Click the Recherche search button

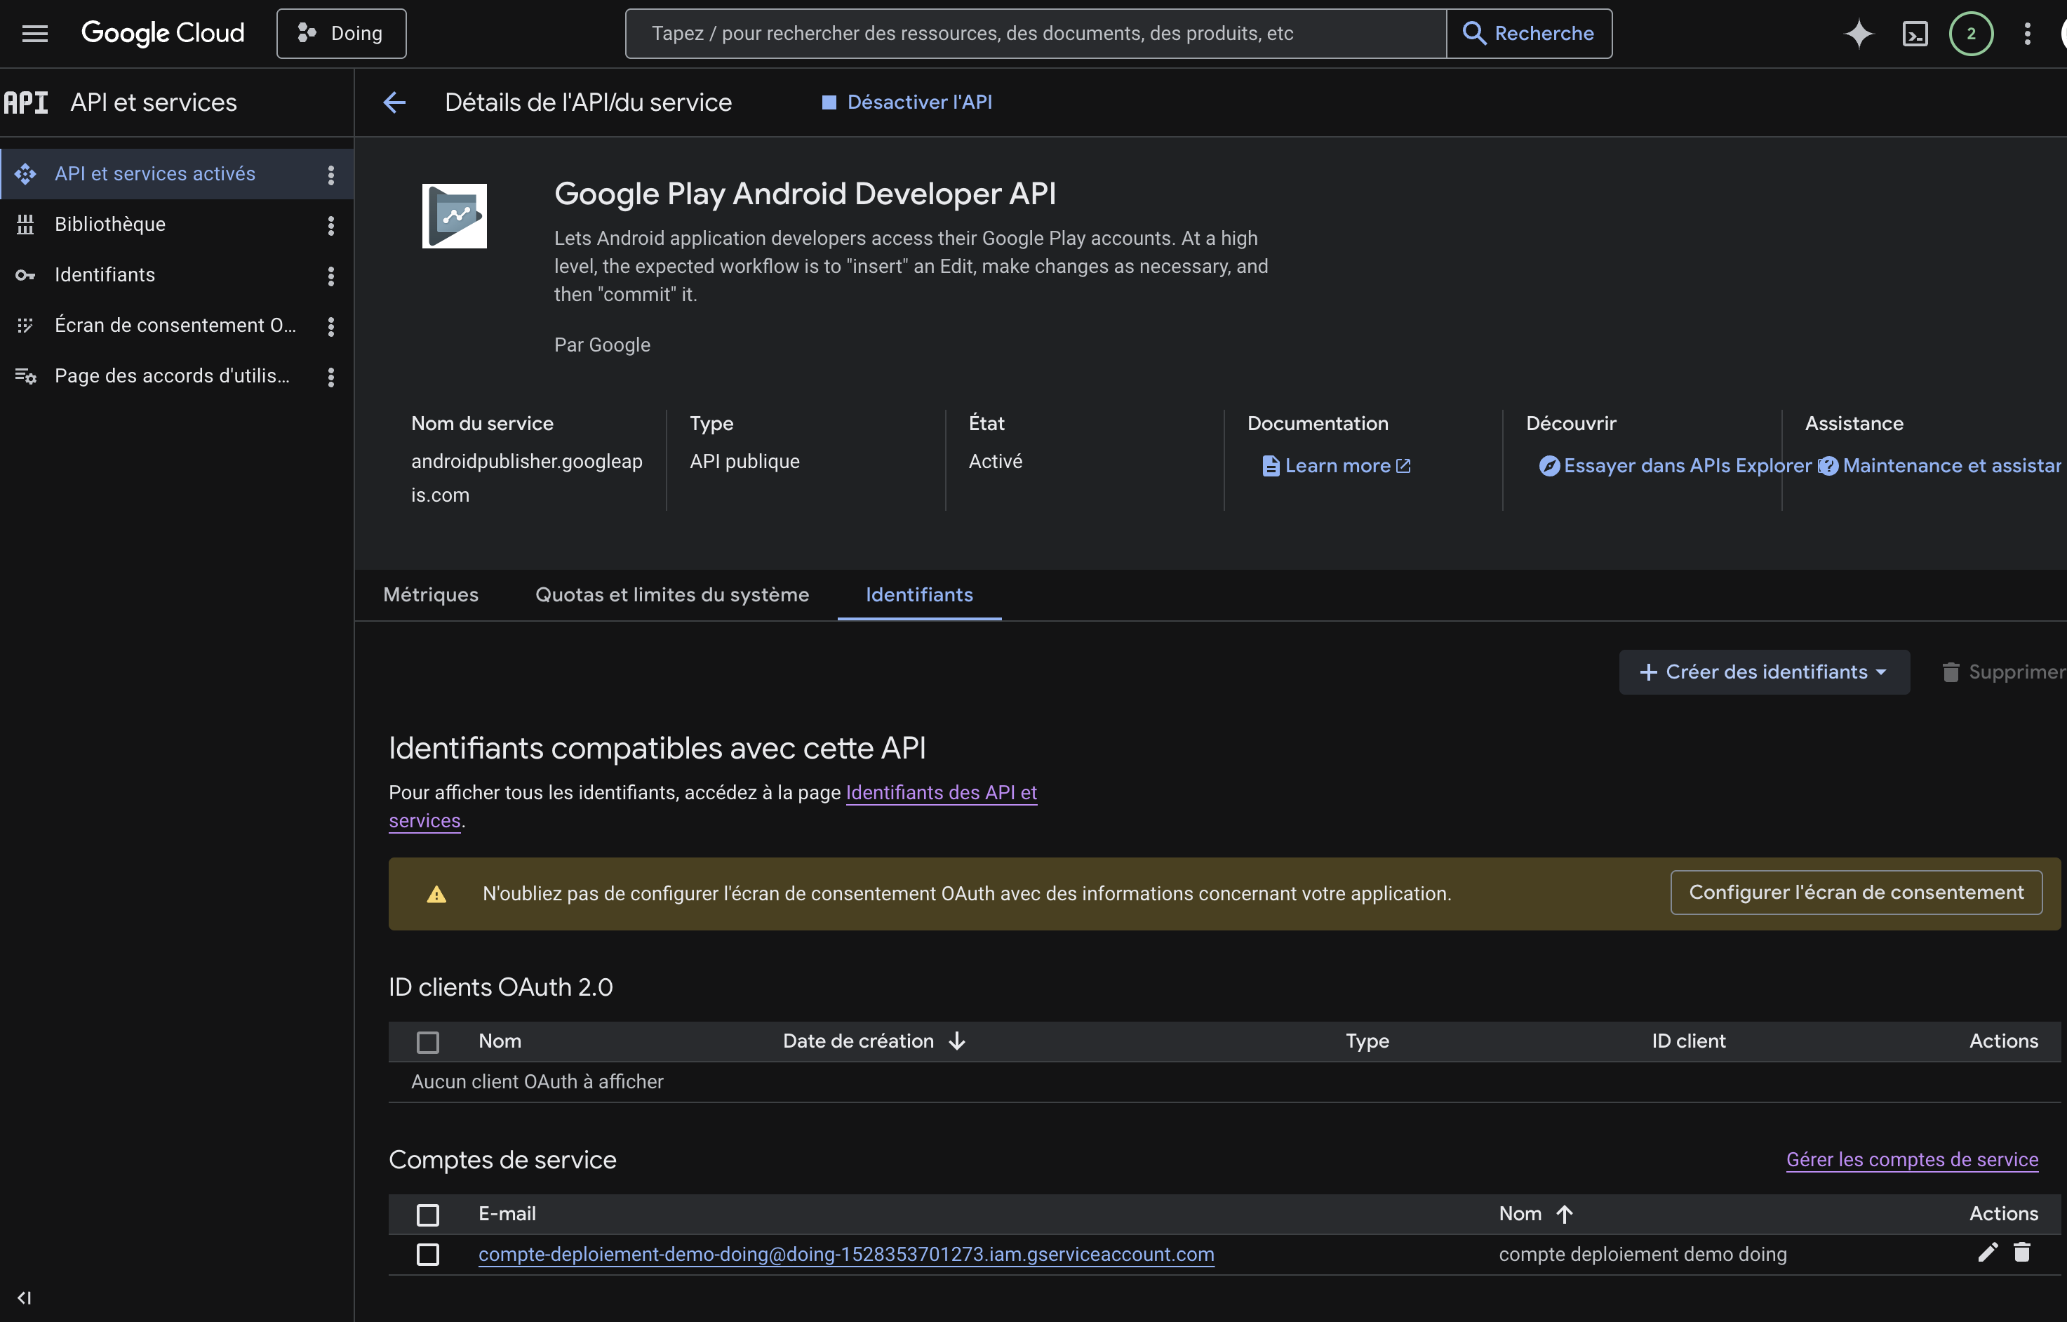click(1529, 34)
